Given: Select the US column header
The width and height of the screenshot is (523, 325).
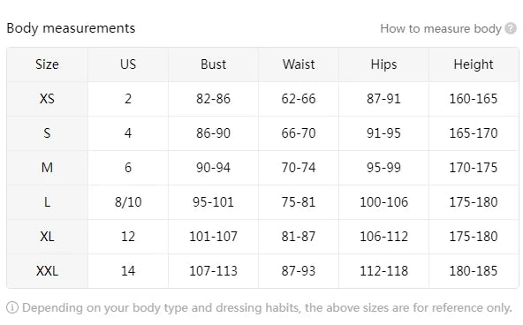Looking at the screenshot, I should [x=128, y=64].
